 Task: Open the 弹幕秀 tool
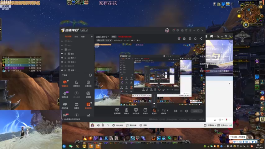pos(77,106)
